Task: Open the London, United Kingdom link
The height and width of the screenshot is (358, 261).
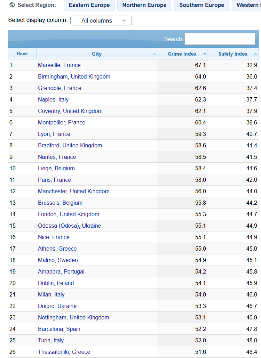Action: pyautogui.click(x=69, y=214)
